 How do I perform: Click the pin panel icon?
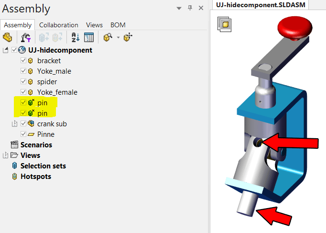[190, 8]
